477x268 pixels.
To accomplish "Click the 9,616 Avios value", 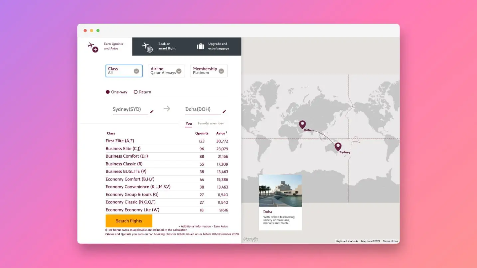I will [x=223, y=210].
